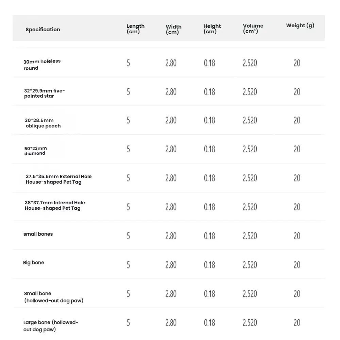The width and height of the screenshot is (340, 340).
Task: Click the Height (cm) header
Action: coord(212,29)
